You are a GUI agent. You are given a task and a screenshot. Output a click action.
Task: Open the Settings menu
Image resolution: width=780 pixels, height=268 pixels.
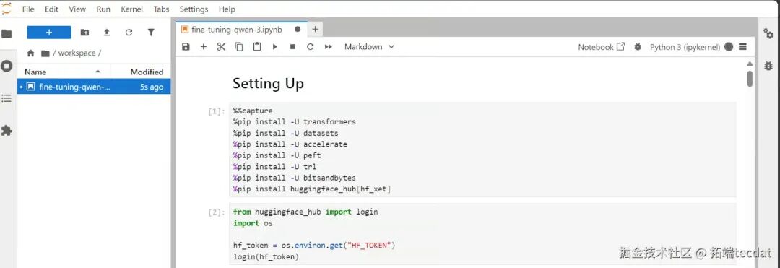click(194, 9)
